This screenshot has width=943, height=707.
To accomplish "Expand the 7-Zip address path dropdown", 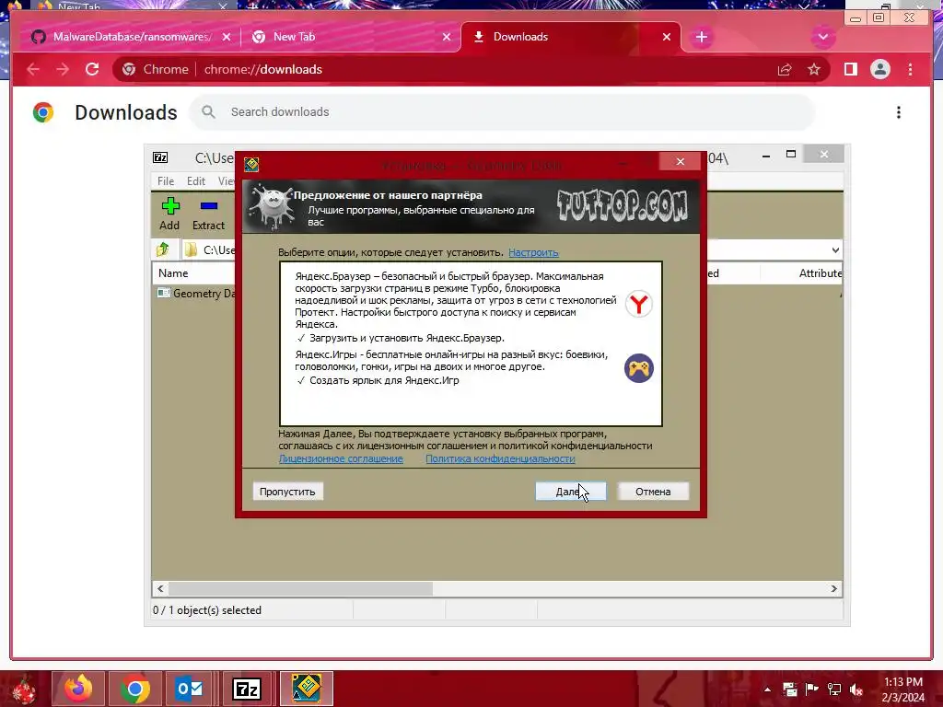I will [835, 250].
